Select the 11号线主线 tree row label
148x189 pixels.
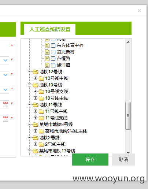click(x=56, y=111)
